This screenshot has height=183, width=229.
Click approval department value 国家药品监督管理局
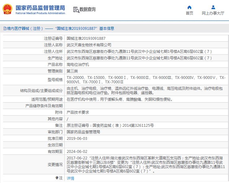[x=83, y=132]
